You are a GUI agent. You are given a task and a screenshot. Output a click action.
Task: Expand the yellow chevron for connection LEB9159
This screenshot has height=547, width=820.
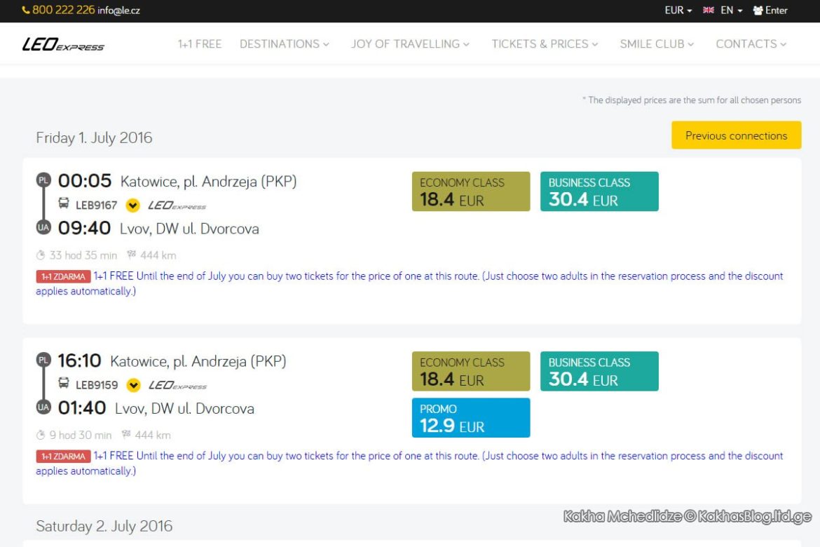coord(133,385)
